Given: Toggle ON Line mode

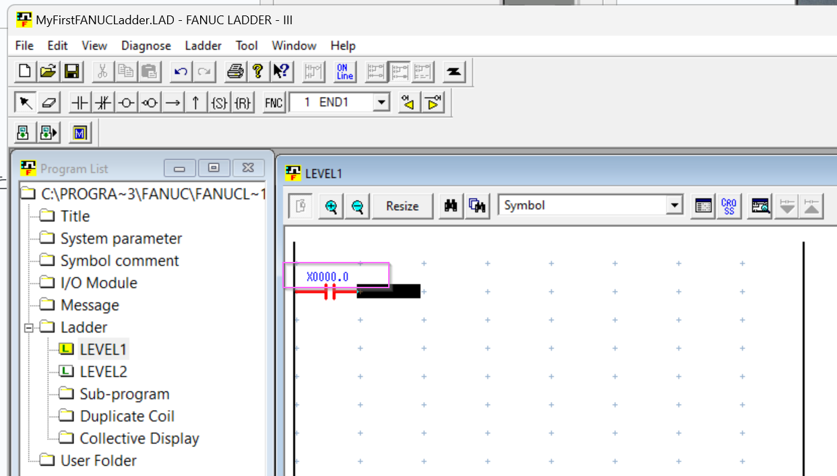Looking at the screenshot, I should [x=344, y=71].
